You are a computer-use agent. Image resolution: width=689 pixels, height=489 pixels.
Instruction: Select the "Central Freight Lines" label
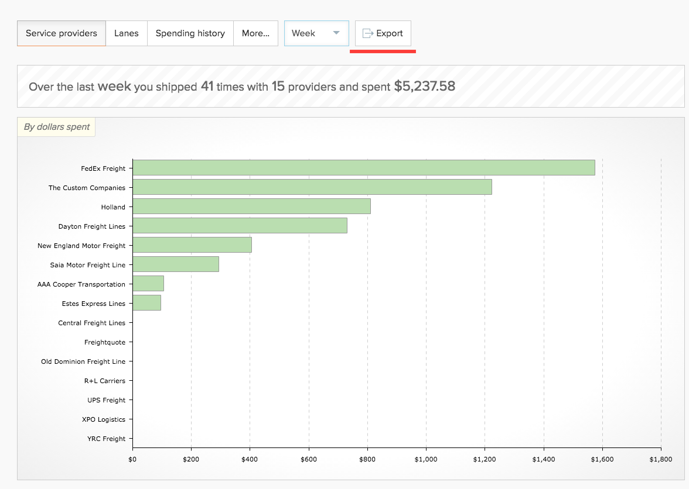(x=92, y=323)
